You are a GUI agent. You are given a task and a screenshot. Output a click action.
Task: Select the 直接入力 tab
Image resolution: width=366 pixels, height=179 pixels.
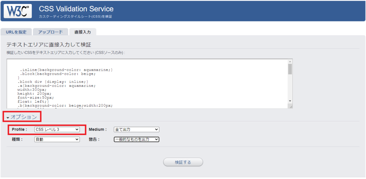point(83,32)
